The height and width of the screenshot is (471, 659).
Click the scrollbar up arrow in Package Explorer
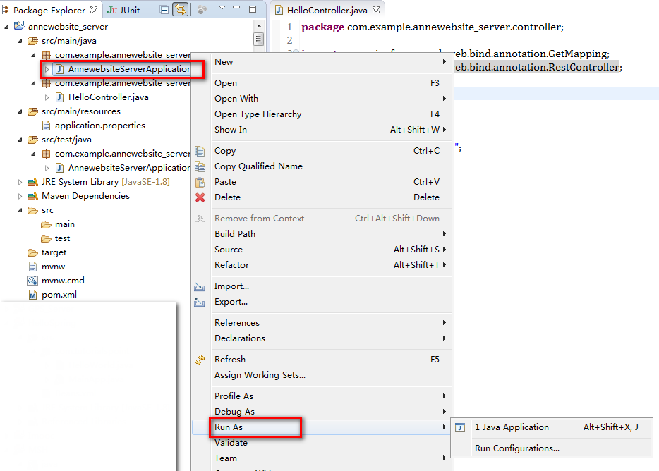258,26
